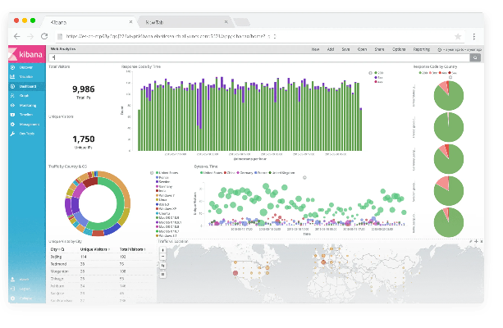The height and width of the screenshot is (328, 503).
Task: Click Logout in the sidebar
Action: point(25,289)
